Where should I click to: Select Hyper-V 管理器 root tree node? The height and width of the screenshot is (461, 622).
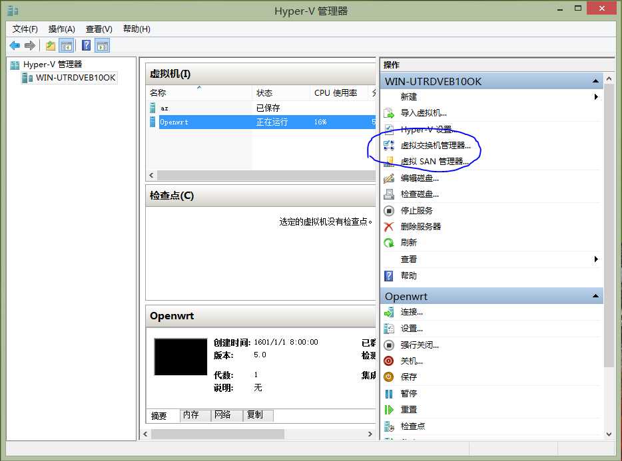coord(53,65)
